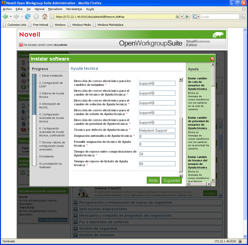Click the Ayuda panel horizontal scroll right arrow

(209, 184)
